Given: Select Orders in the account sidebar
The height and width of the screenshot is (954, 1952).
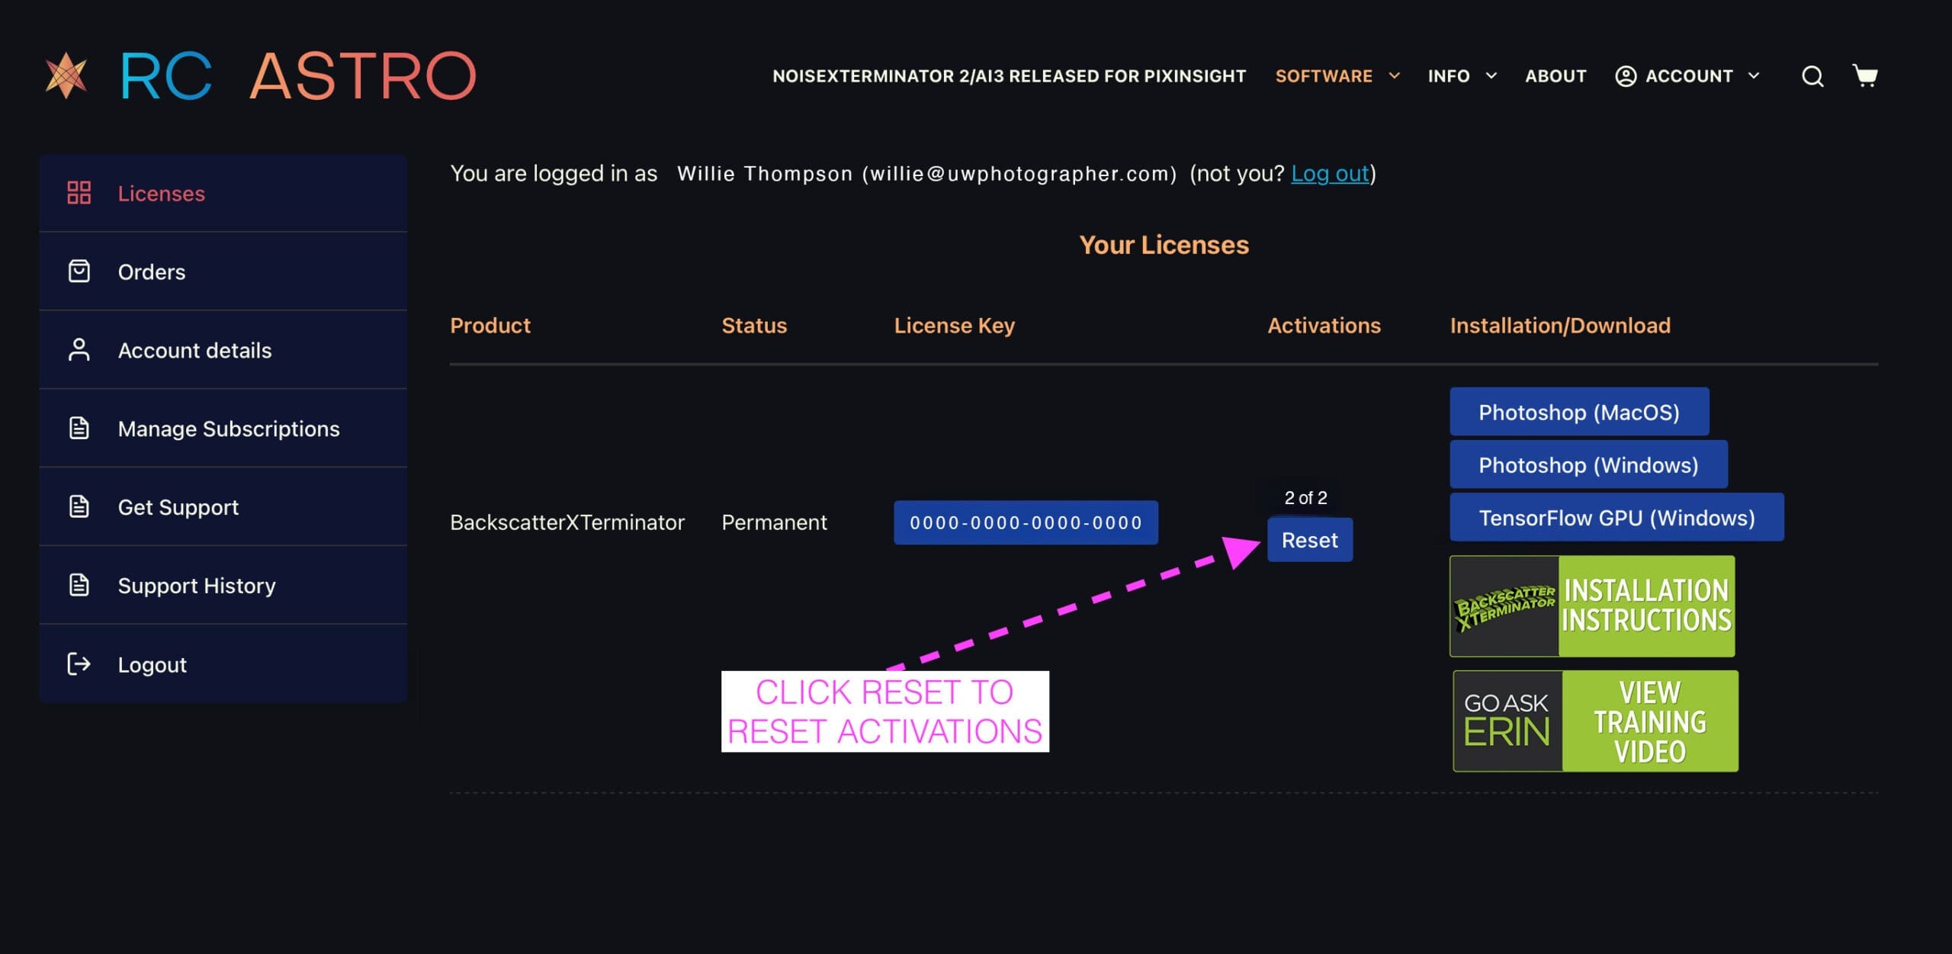Looking at the screenshot, I should 223,271.
